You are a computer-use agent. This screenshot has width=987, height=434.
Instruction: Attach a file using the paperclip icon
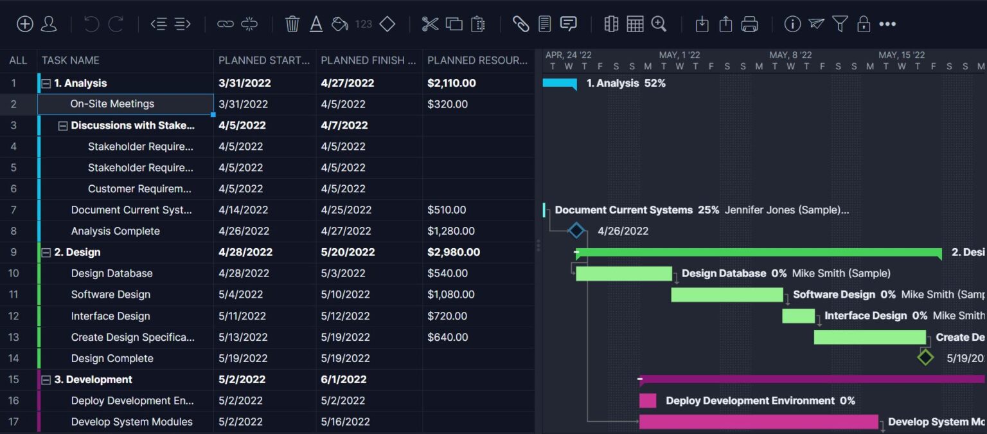(x=521, y=24)
